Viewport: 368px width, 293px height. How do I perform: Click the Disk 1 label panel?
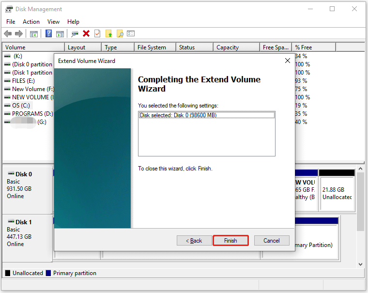click(x=27, y=238)
